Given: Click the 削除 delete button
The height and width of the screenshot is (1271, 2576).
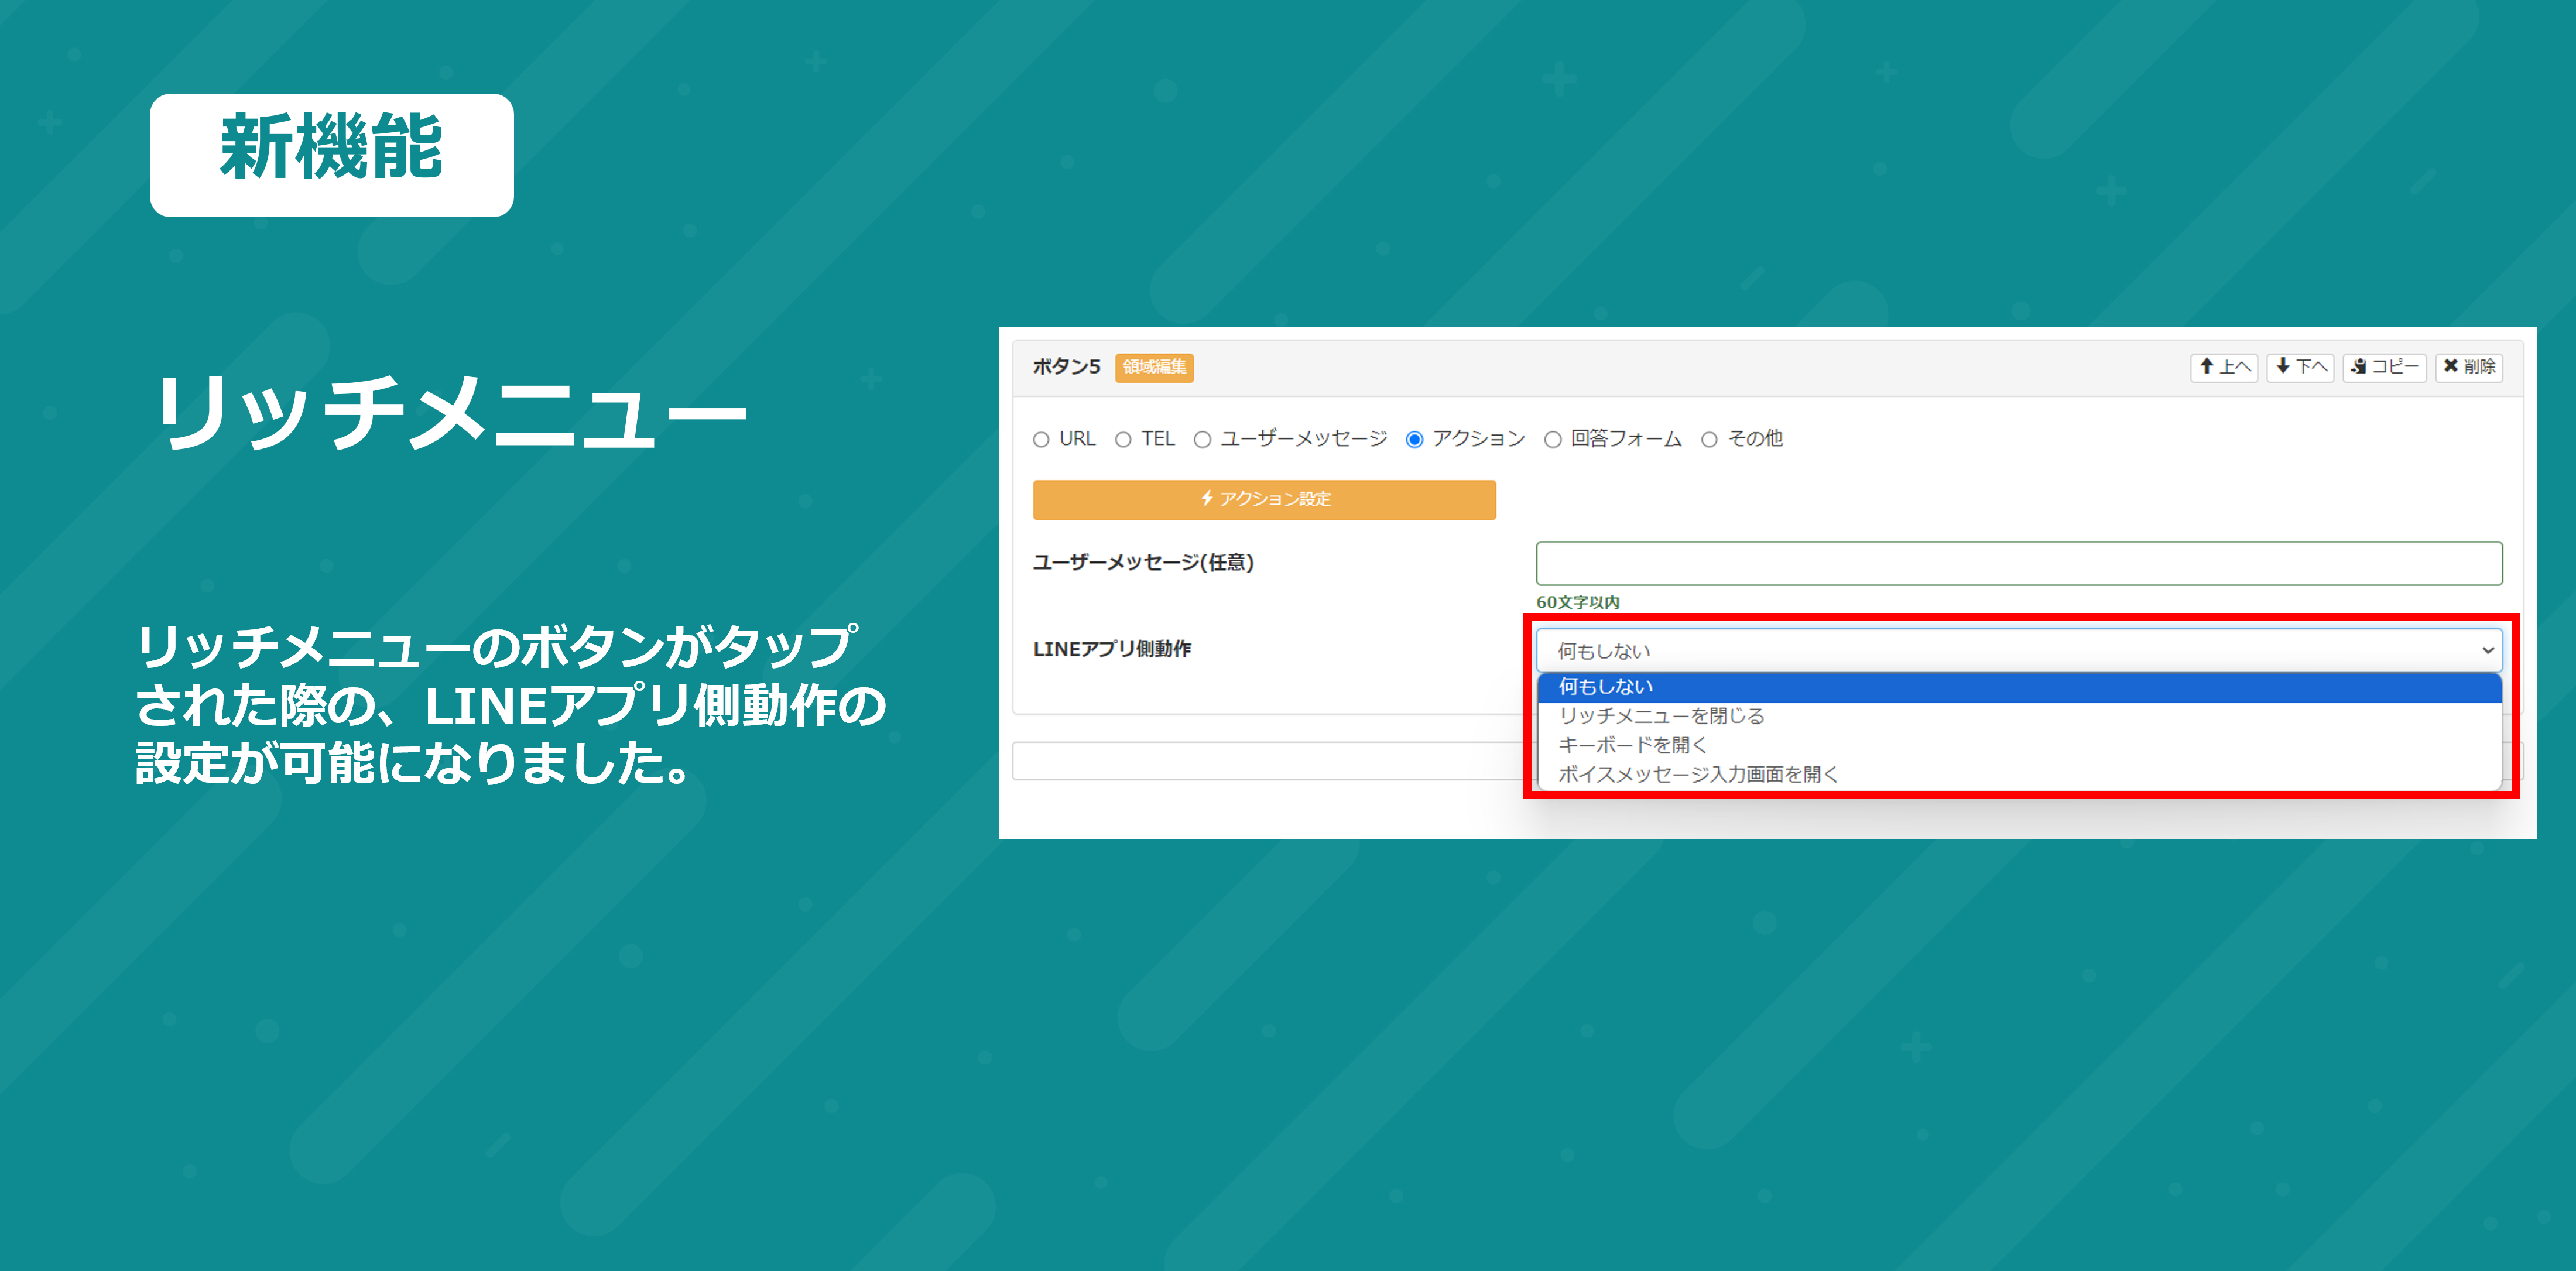Looking at the screenshot, I should click(2469, 367).
